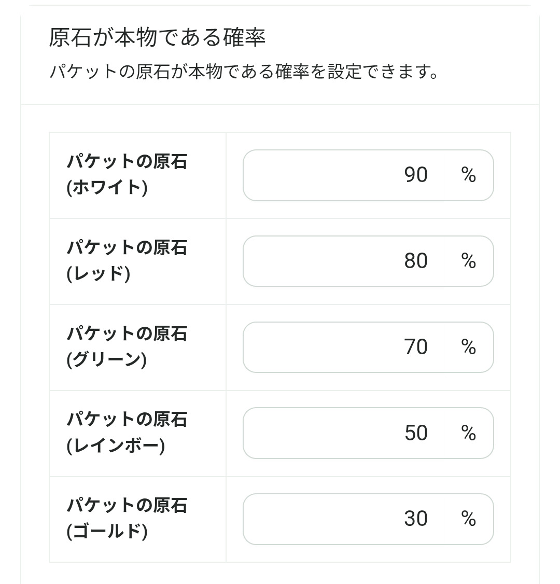Viewport: 560px width, 584px height.
Task: Click the number 90 in ホワイト field
Action: coord(416,175)
